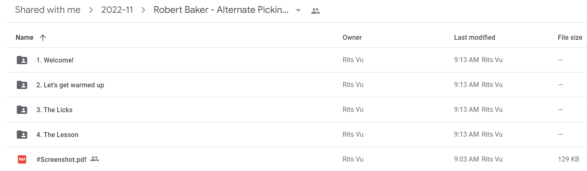
Task: Toggle the sort direction arrow next to Name
Action: click(x=42, y=37)
